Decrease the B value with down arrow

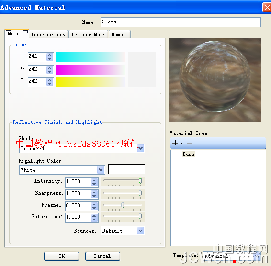[x=50, y=84]
